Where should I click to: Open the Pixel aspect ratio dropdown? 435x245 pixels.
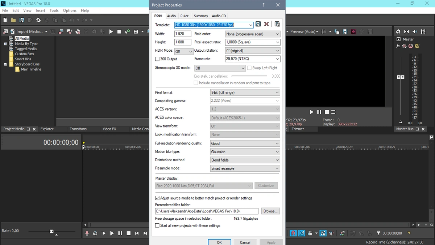(x=253, y=42)
